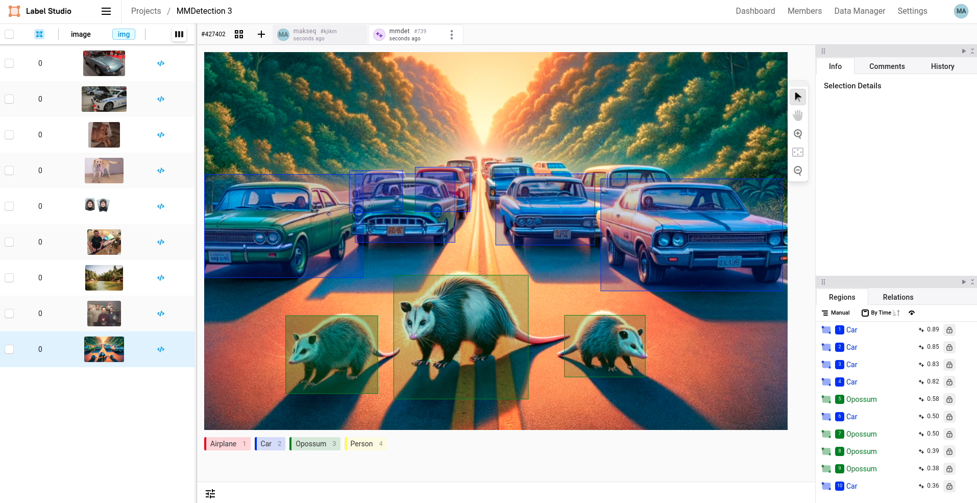977x503 pixels.
Task: Lock the first Car region
Action: pyautogui.click(x=949, y=330)
